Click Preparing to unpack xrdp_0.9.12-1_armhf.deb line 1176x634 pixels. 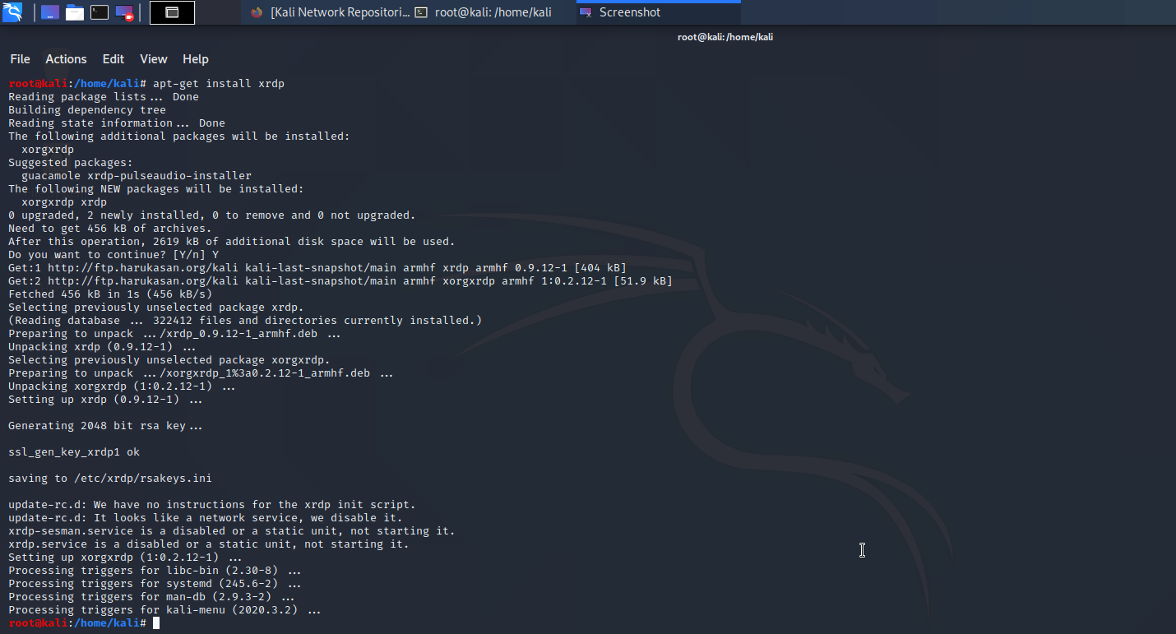click(x=174, y=334)
